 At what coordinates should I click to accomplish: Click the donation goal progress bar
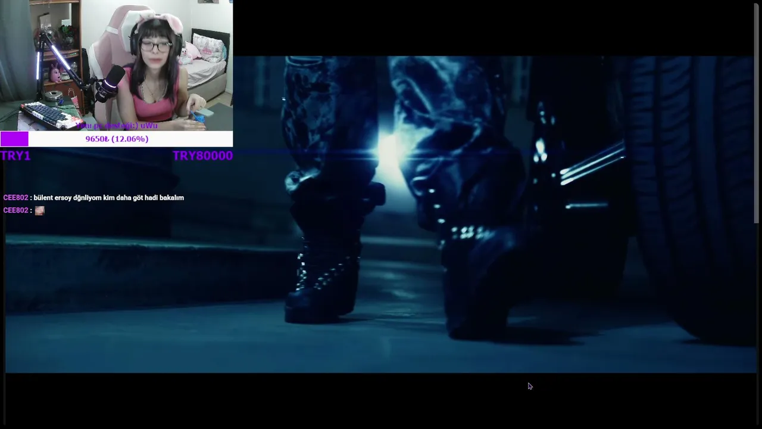pyautogui.click(x=116, y=139)
